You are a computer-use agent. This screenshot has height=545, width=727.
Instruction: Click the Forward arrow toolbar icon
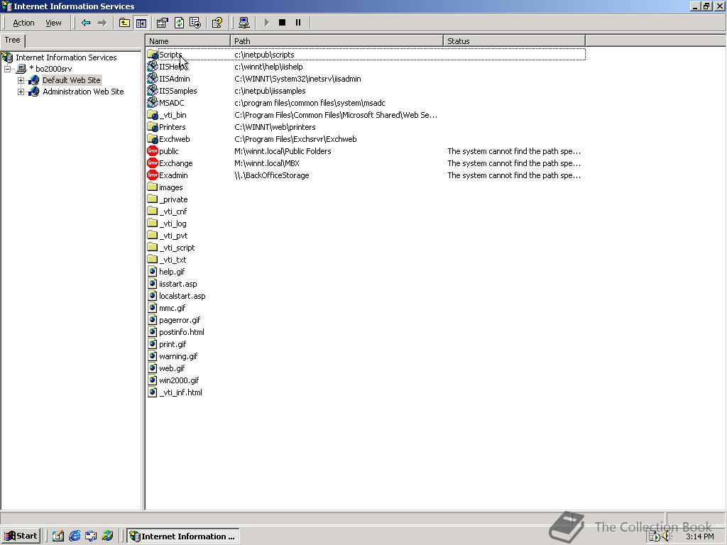[102, 23]
